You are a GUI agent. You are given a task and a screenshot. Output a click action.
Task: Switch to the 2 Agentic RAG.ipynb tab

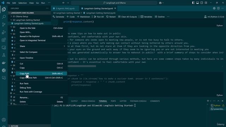[65, 8]
